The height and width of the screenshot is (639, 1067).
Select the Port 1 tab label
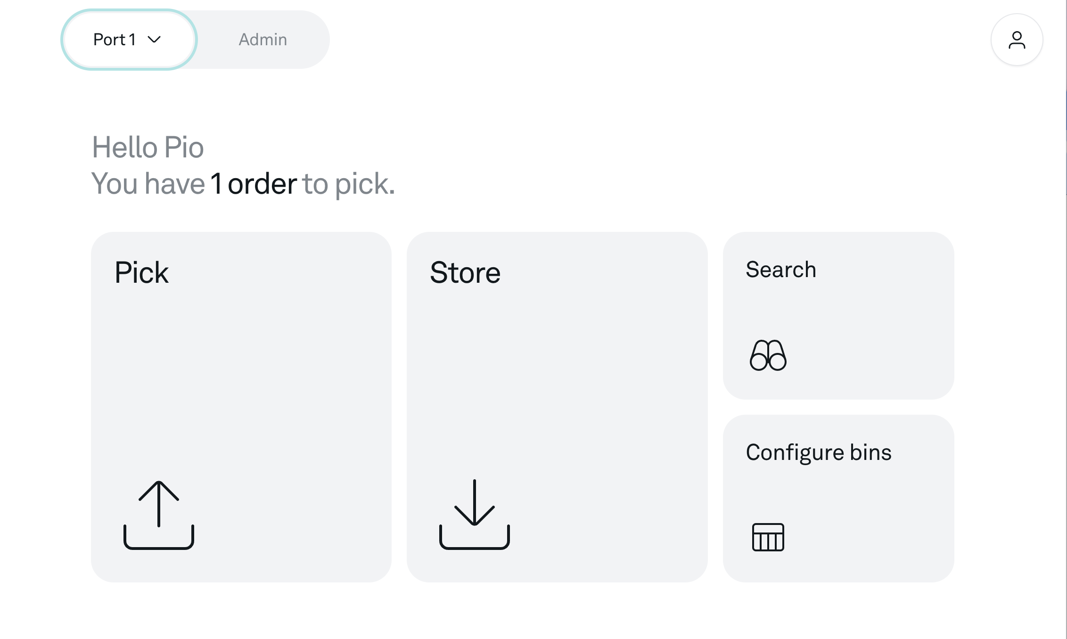coord(115,40)
